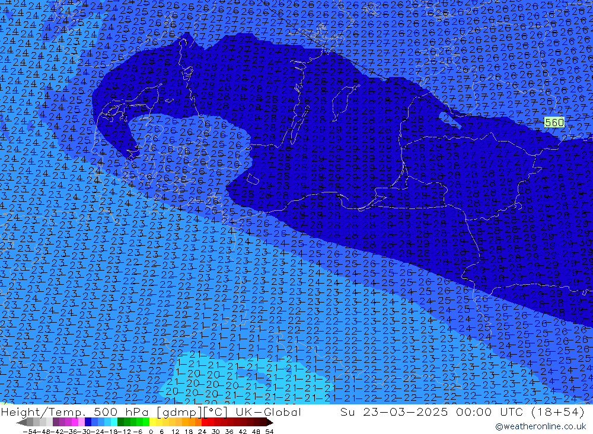Click the Su 23-03-2025 00:00 UTC date text

(x=431, y=412)
